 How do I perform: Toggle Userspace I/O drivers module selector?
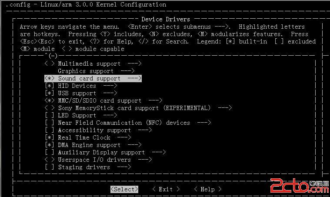[50, 160]
